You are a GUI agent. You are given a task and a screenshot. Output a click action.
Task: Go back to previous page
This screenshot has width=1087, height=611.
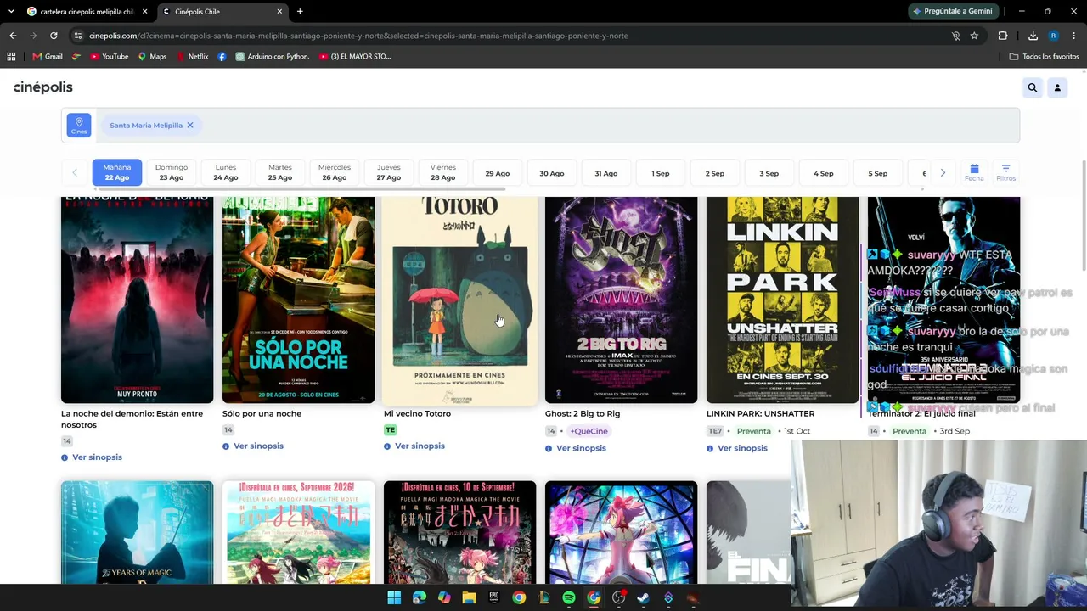tap(13, 36)
